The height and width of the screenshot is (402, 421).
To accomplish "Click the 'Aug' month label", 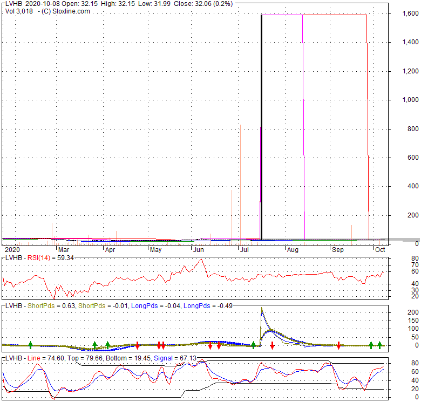I will pos(293,250).
